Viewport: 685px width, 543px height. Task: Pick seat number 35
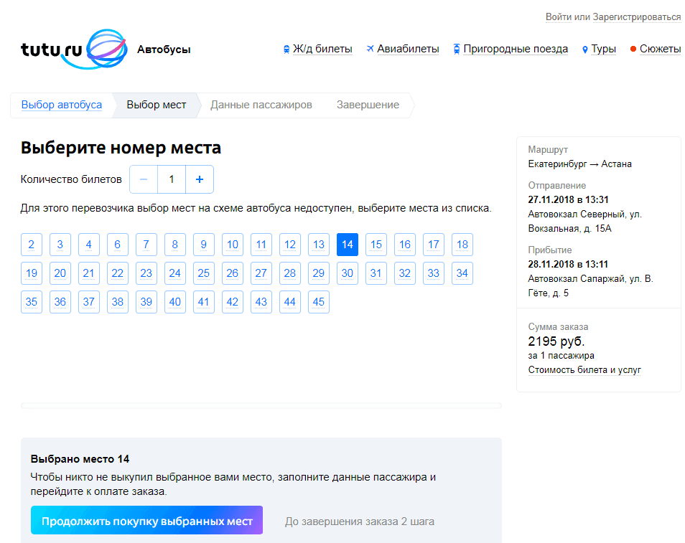[x=32, y=302]
